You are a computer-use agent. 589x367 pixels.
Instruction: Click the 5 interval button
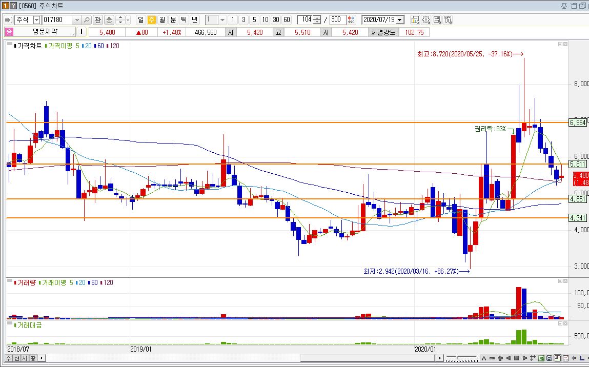click(x=254, y=20)
